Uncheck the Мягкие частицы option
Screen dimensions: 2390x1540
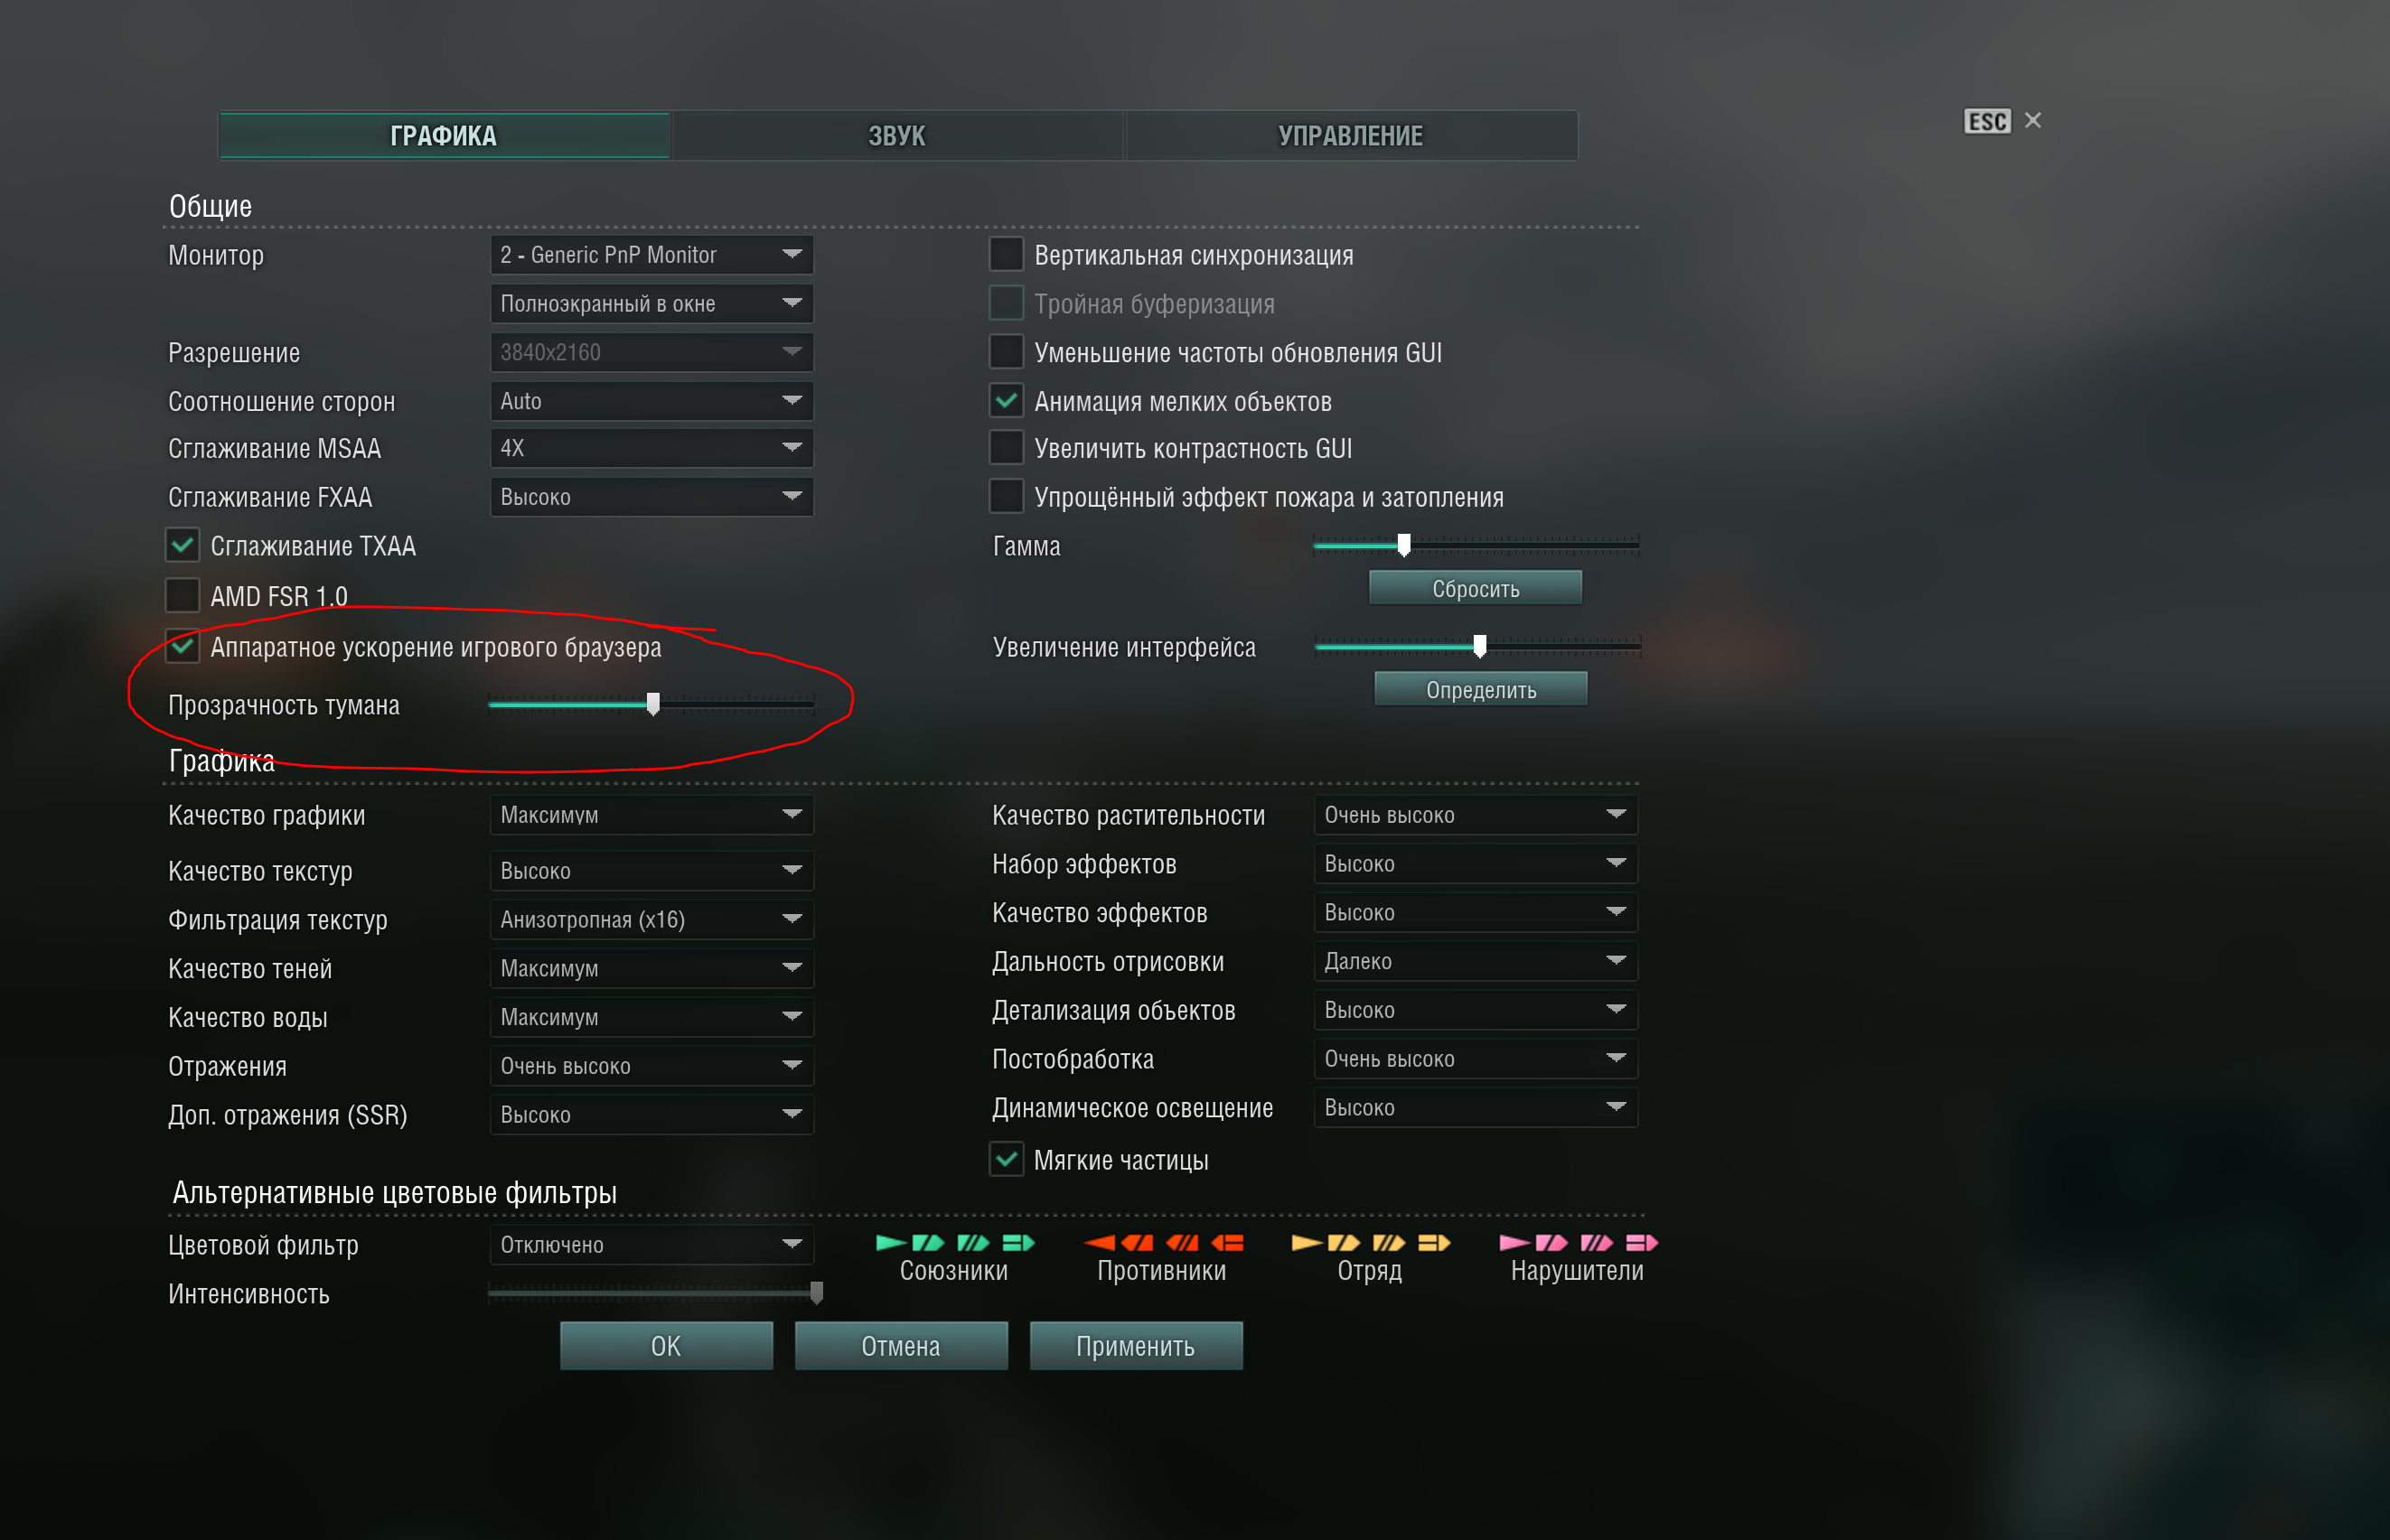coord(1007,1159)
